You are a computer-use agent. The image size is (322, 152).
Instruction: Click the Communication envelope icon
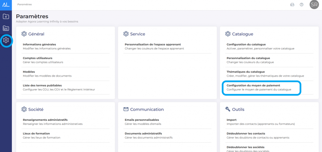(126, 109)
